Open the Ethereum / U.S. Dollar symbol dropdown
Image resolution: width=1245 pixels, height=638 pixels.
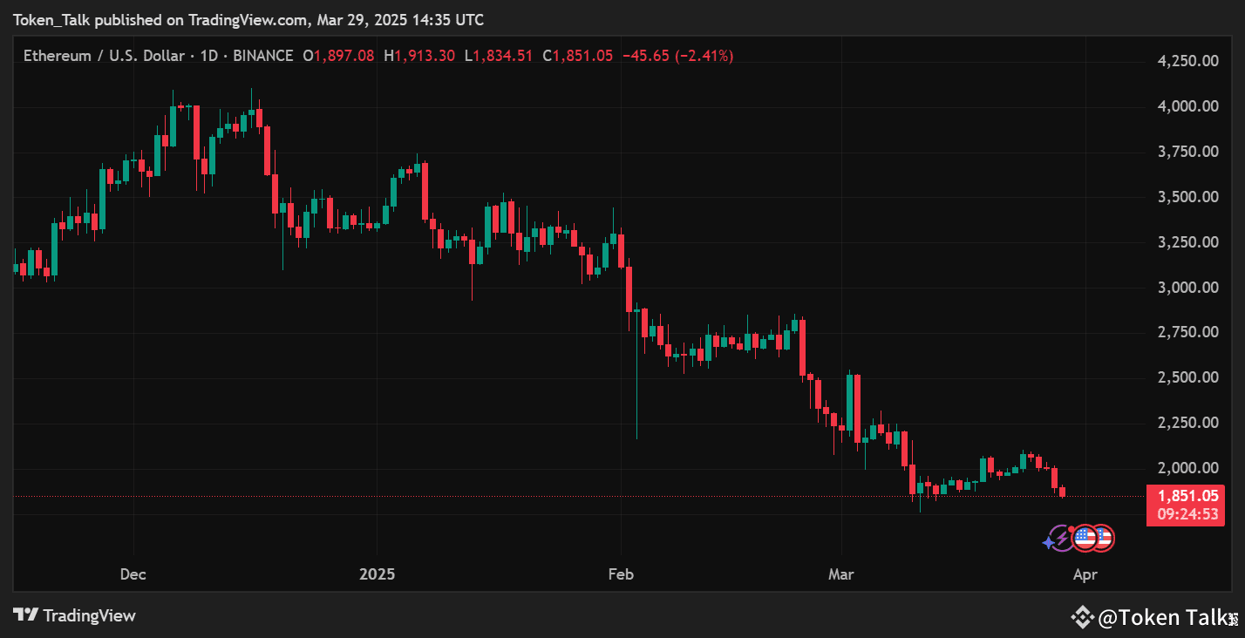click(x=103, y=55)
